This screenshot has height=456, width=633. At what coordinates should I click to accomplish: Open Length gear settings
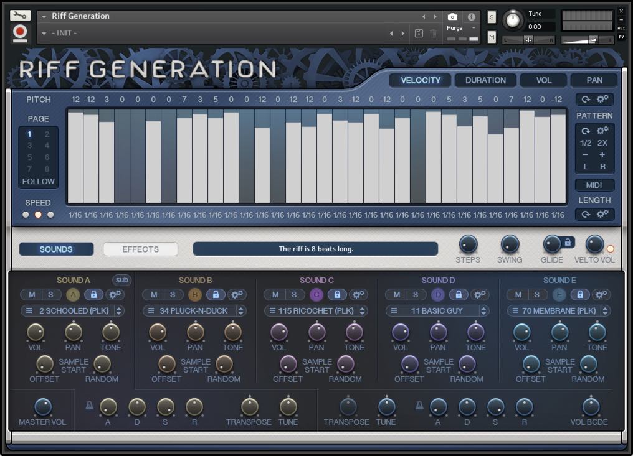tap(602, 214)
